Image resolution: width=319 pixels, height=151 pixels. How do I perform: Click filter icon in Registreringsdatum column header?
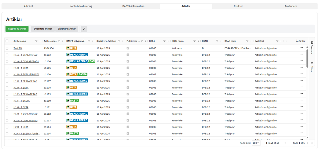(x=119, y=41)
